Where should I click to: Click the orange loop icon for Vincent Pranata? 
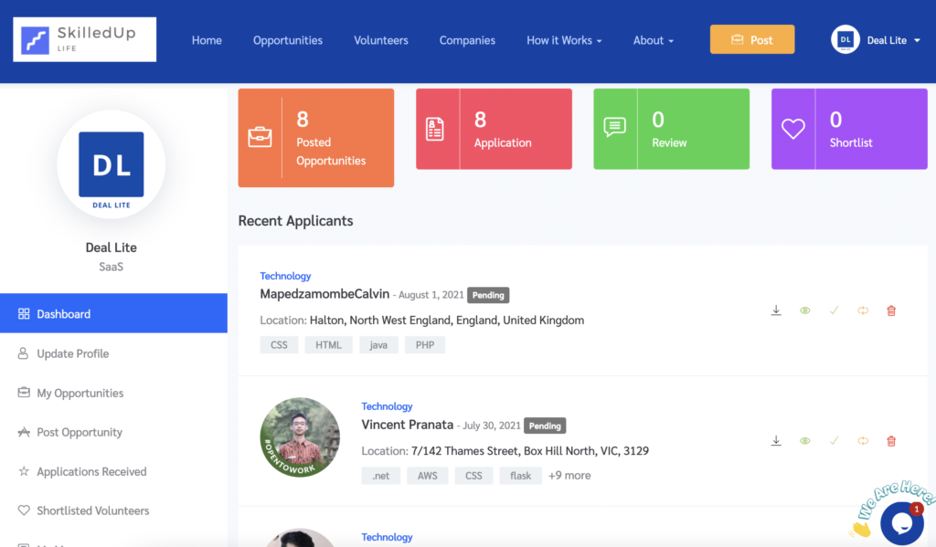pos(862,440)
